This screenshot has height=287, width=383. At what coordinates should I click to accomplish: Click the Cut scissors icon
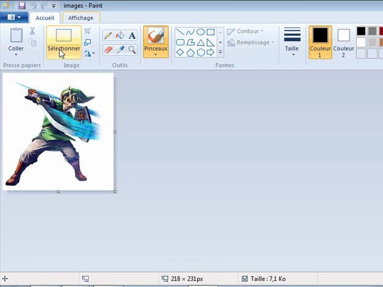pyautogui.click(x=32, y=31)
